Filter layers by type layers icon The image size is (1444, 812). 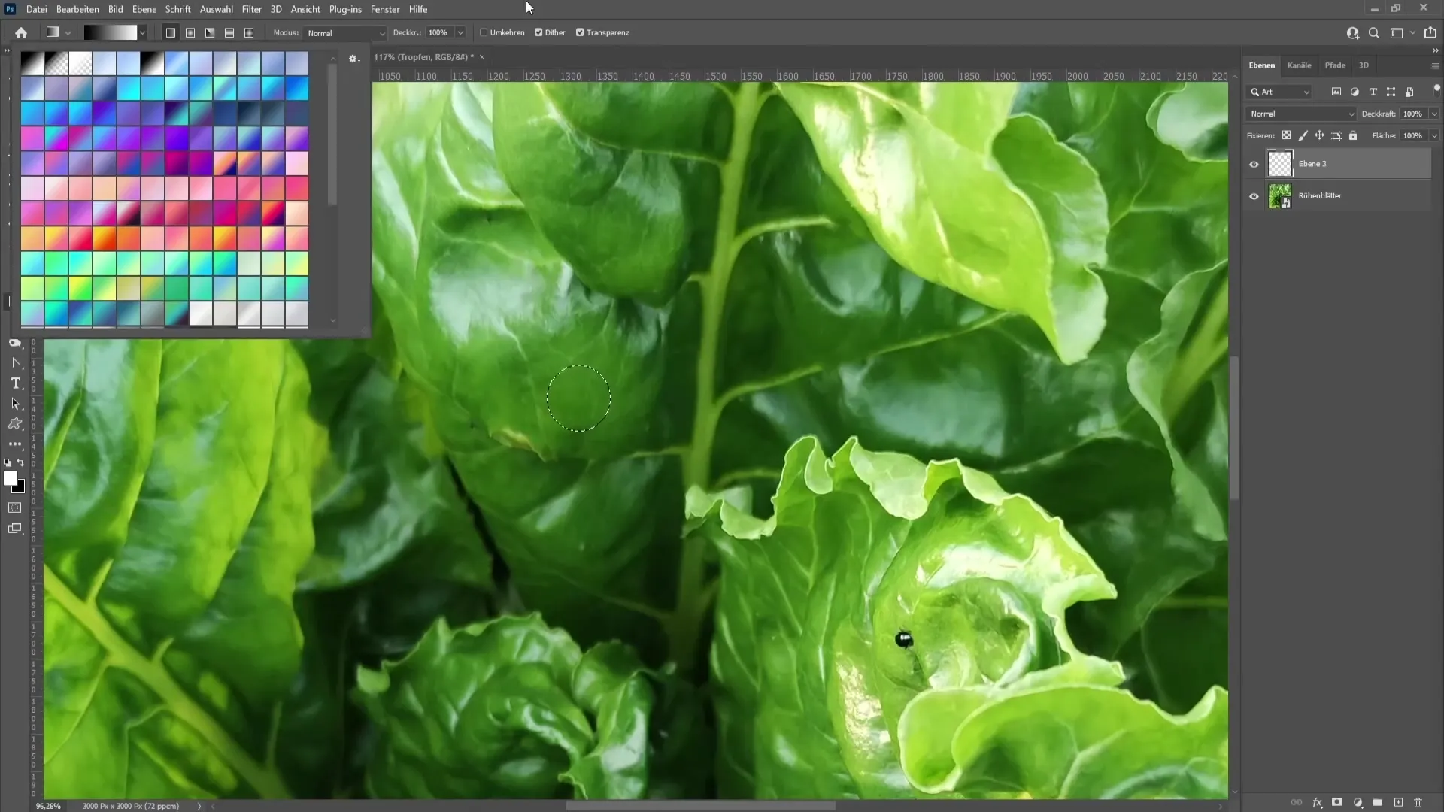click(1373, 92)
